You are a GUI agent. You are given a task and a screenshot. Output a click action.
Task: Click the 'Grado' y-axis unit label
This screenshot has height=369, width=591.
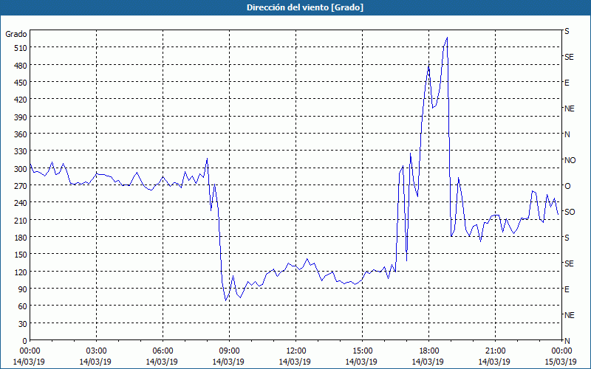[16, 34]
